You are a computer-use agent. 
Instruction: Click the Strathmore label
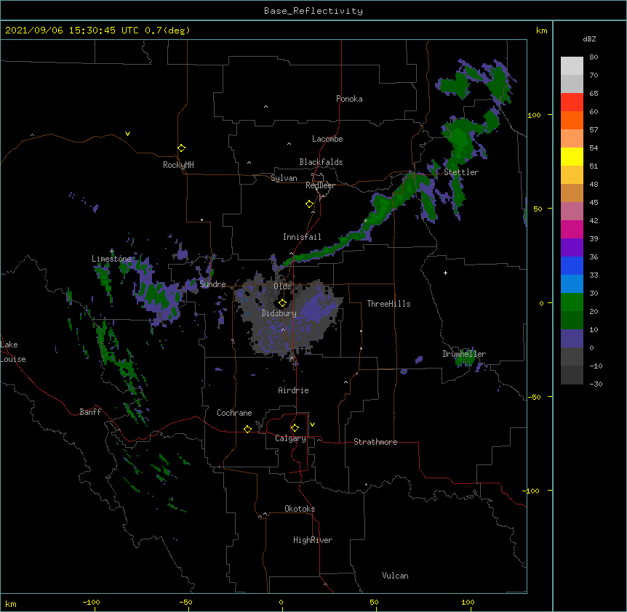(x=375, y=442)
